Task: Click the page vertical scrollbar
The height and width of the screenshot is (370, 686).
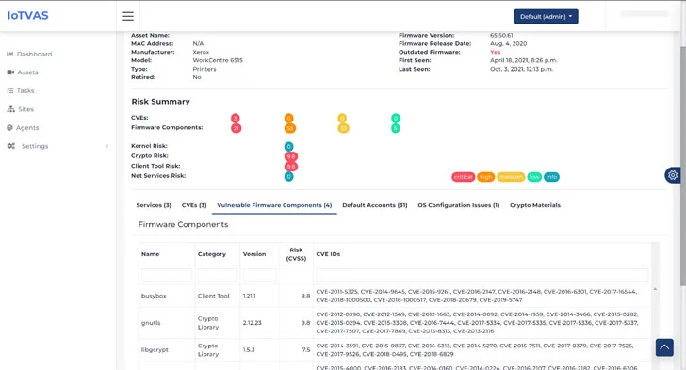Action: click(x=683, y=167)
